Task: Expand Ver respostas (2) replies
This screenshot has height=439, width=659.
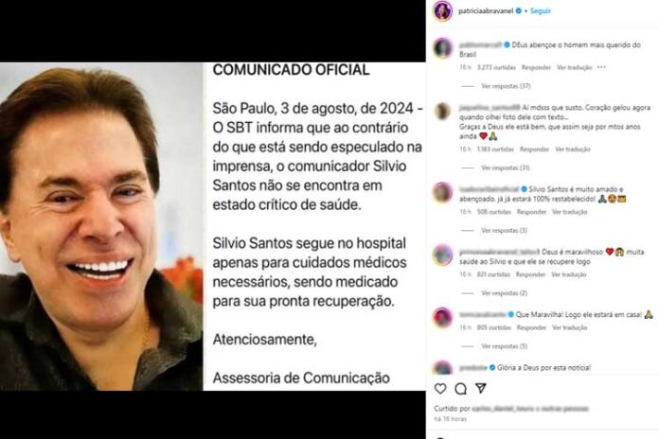Action: pos(504,292)
